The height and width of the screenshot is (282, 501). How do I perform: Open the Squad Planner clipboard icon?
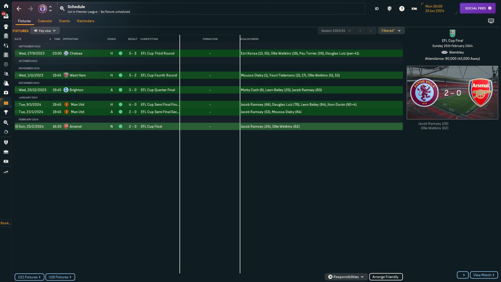coord(6,36)
